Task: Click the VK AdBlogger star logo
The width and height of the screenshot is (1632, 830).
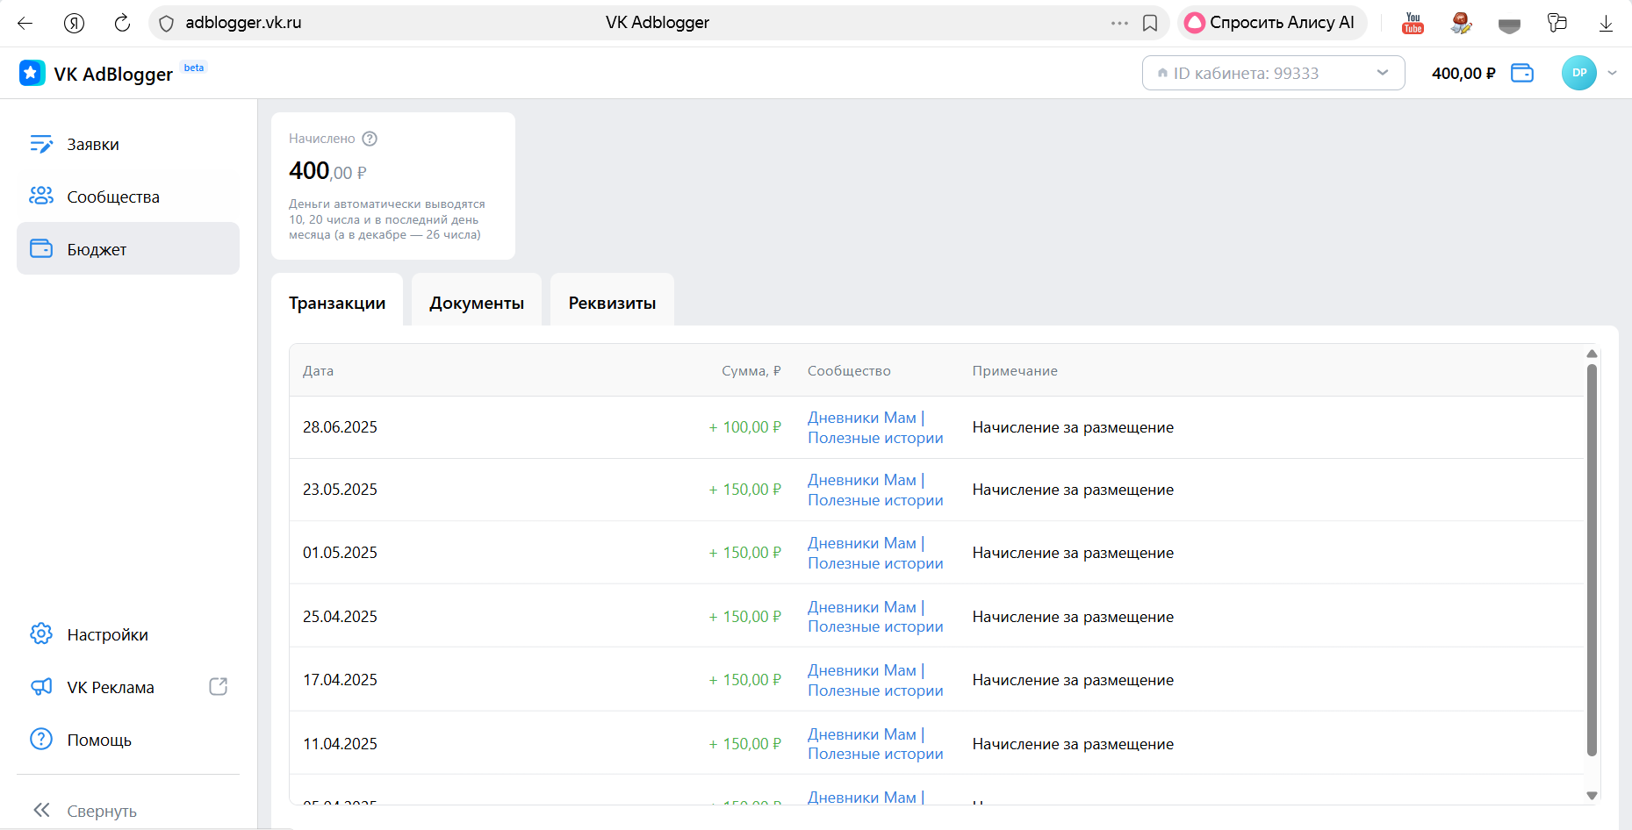Action: coord(32,73)
